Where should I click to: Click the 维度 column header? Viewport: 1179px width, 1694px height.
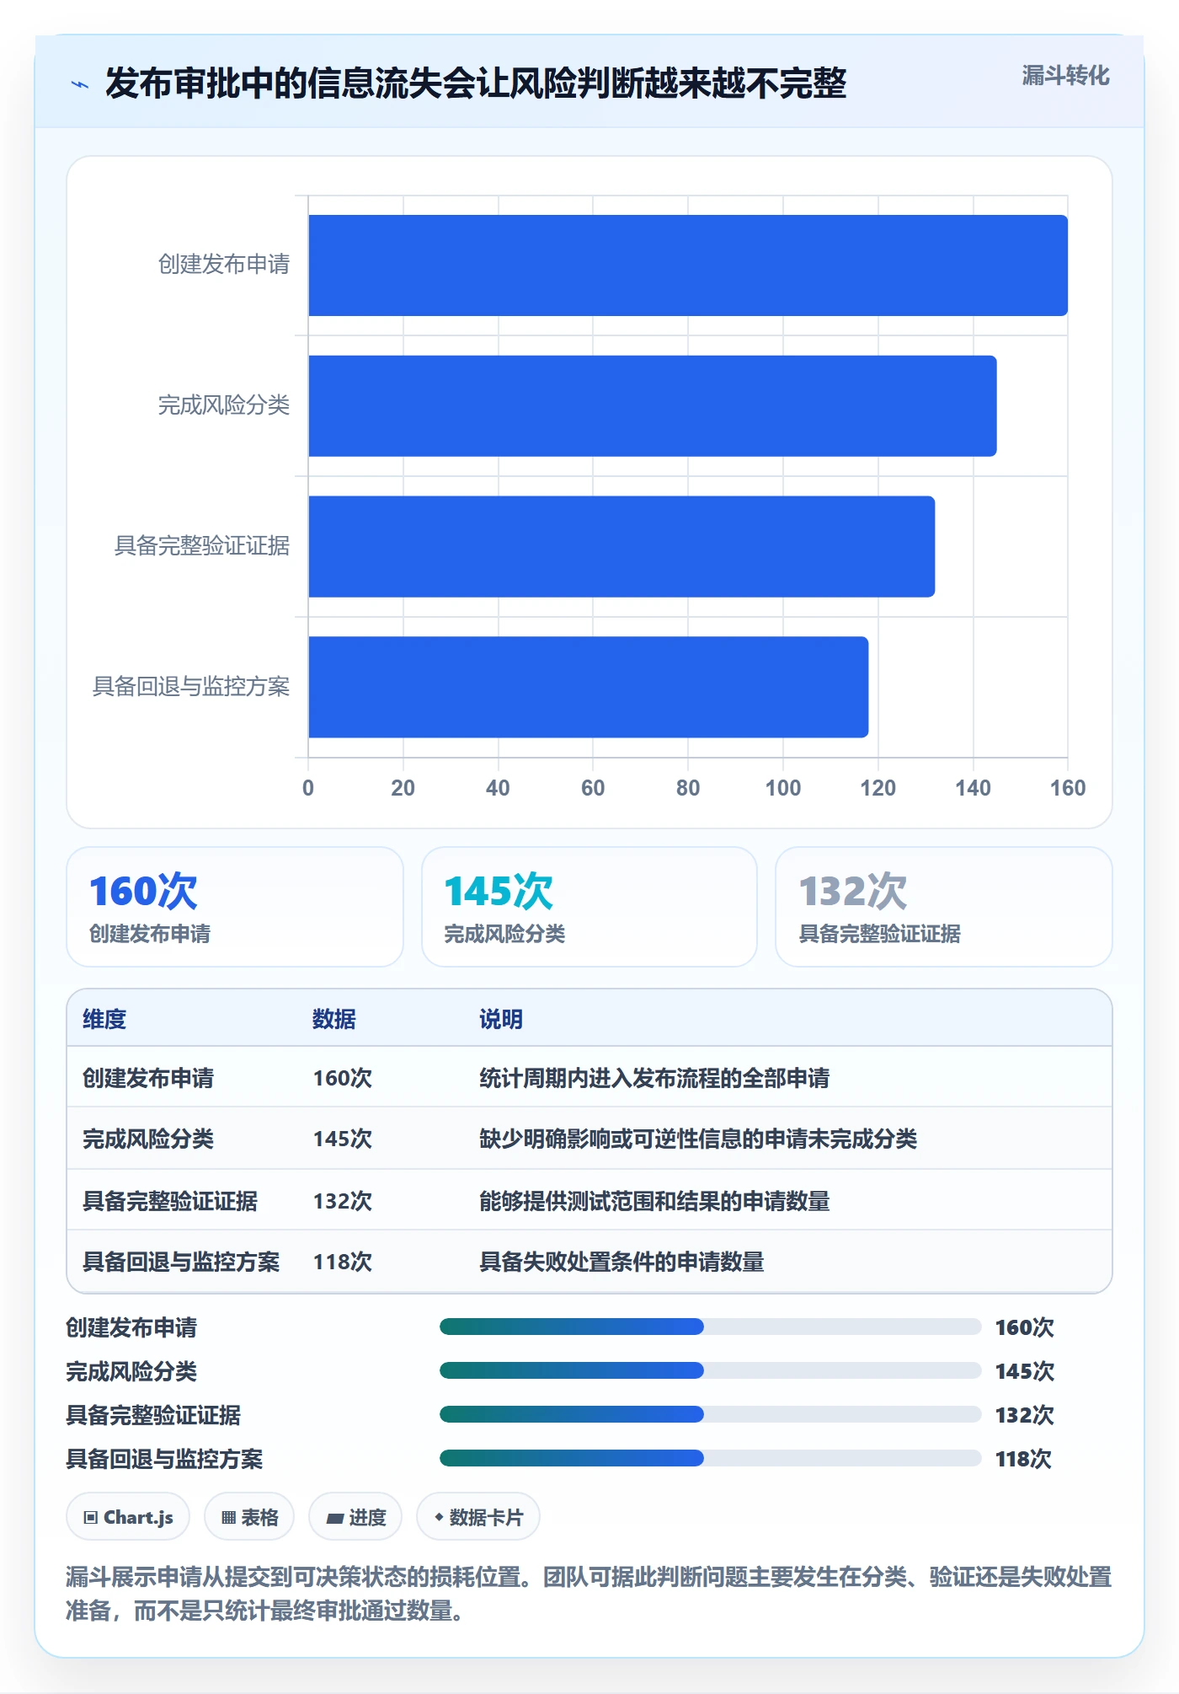click(x=104, y=1019)
